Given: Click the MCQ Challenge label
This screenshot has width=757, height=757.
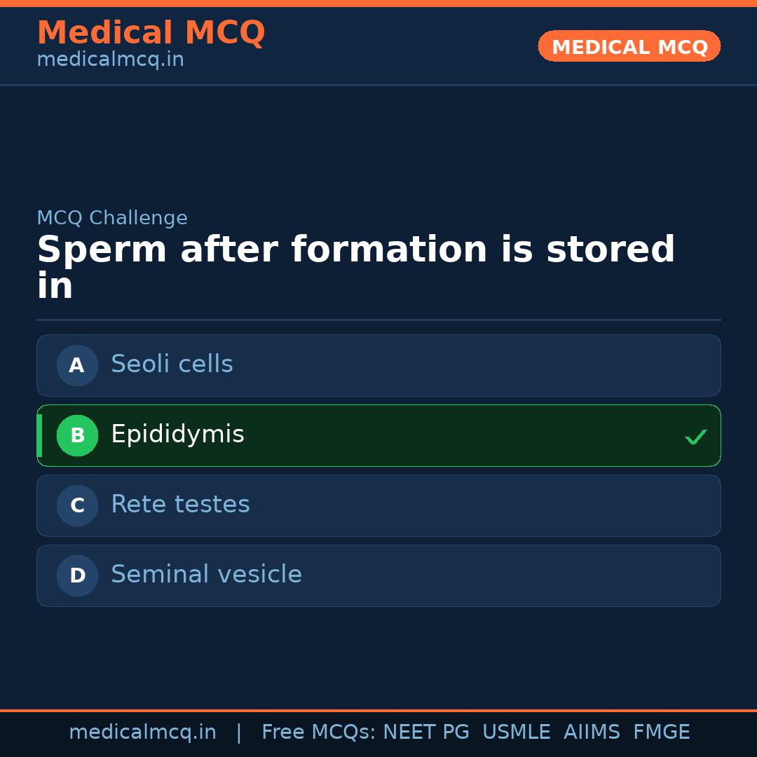Looking at the screenshot, I should pos(112,218).
